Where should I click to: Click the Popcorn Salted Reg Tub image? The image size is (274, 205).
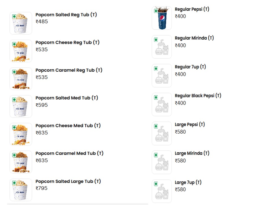(21, 23)
